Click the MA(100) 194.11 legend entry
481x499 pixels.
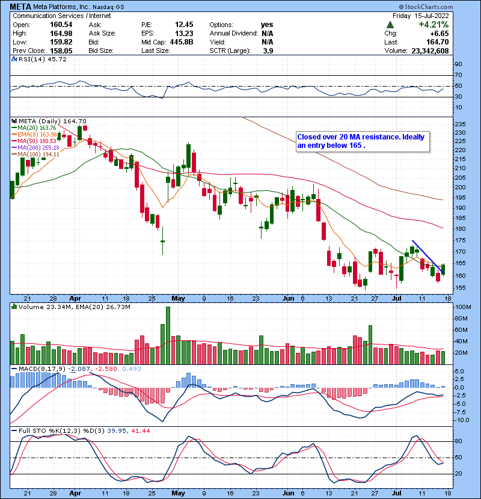(x=38, y=155)
